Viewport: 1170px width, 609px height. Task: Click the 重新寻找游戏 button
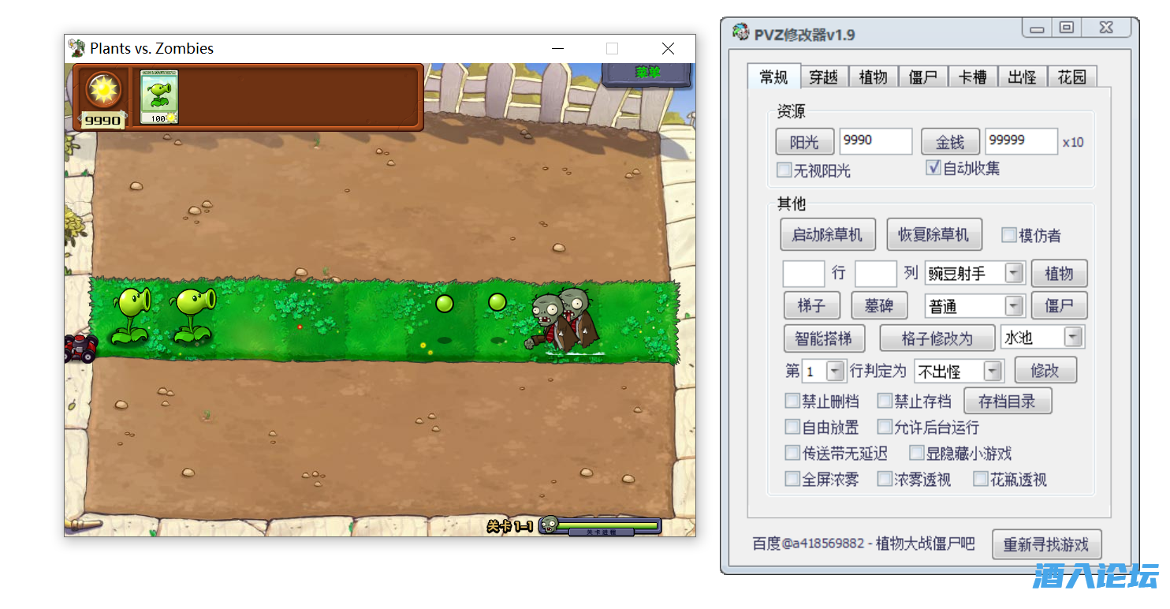(x=1045, y=544)
